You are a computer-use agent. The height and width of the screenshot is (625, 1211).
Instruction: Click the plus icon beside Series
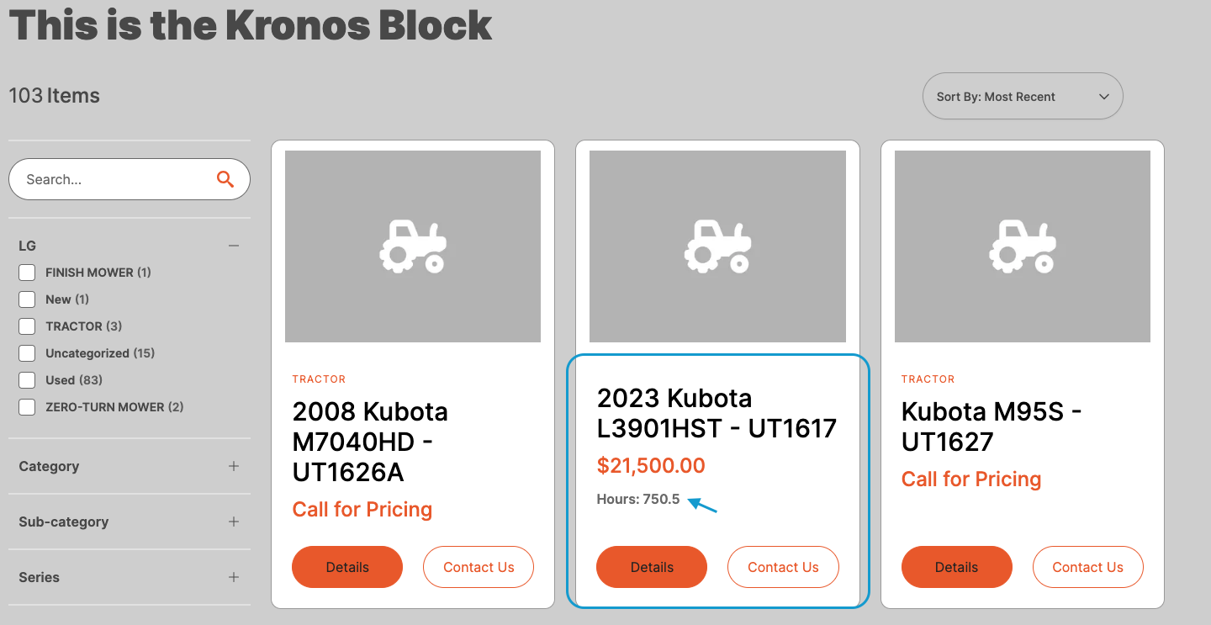point(234,577)
